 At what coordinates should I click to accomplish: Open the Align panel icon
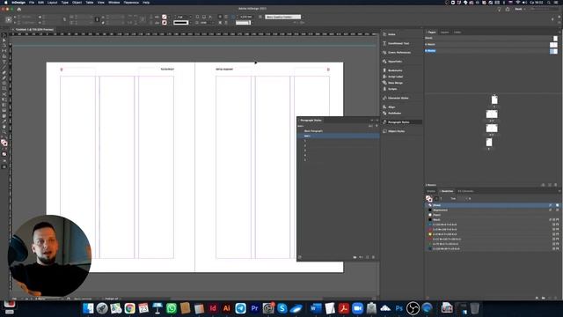point(384,107)
